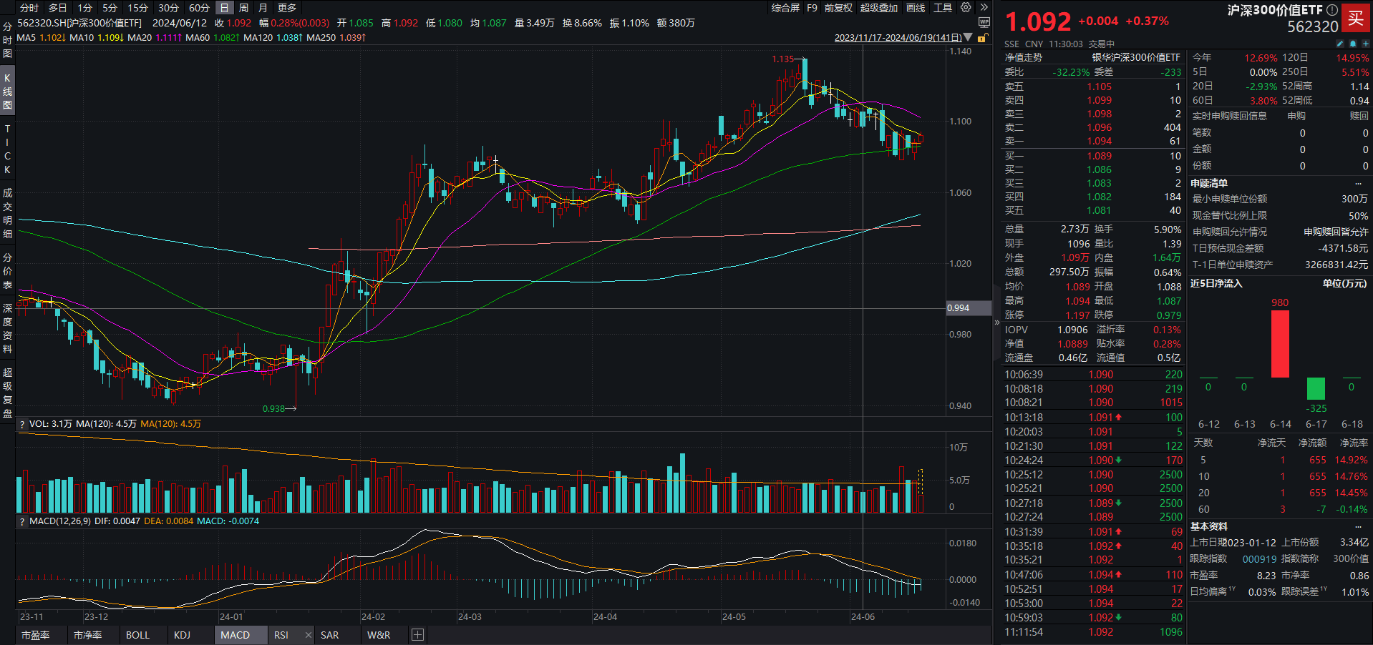Open the MACD indicator help question mark
The image size is (1373, 645).
22,521
